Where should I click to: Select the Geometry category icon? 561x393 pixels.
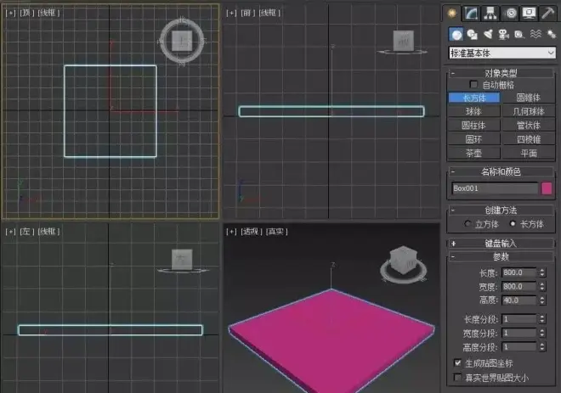[x=456, y=34]
